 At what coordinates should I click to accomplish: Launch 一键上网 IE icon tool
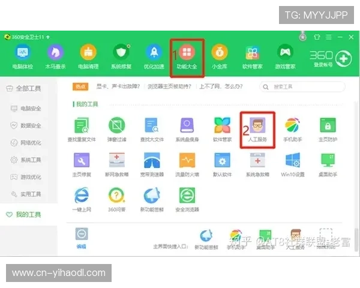82,200
